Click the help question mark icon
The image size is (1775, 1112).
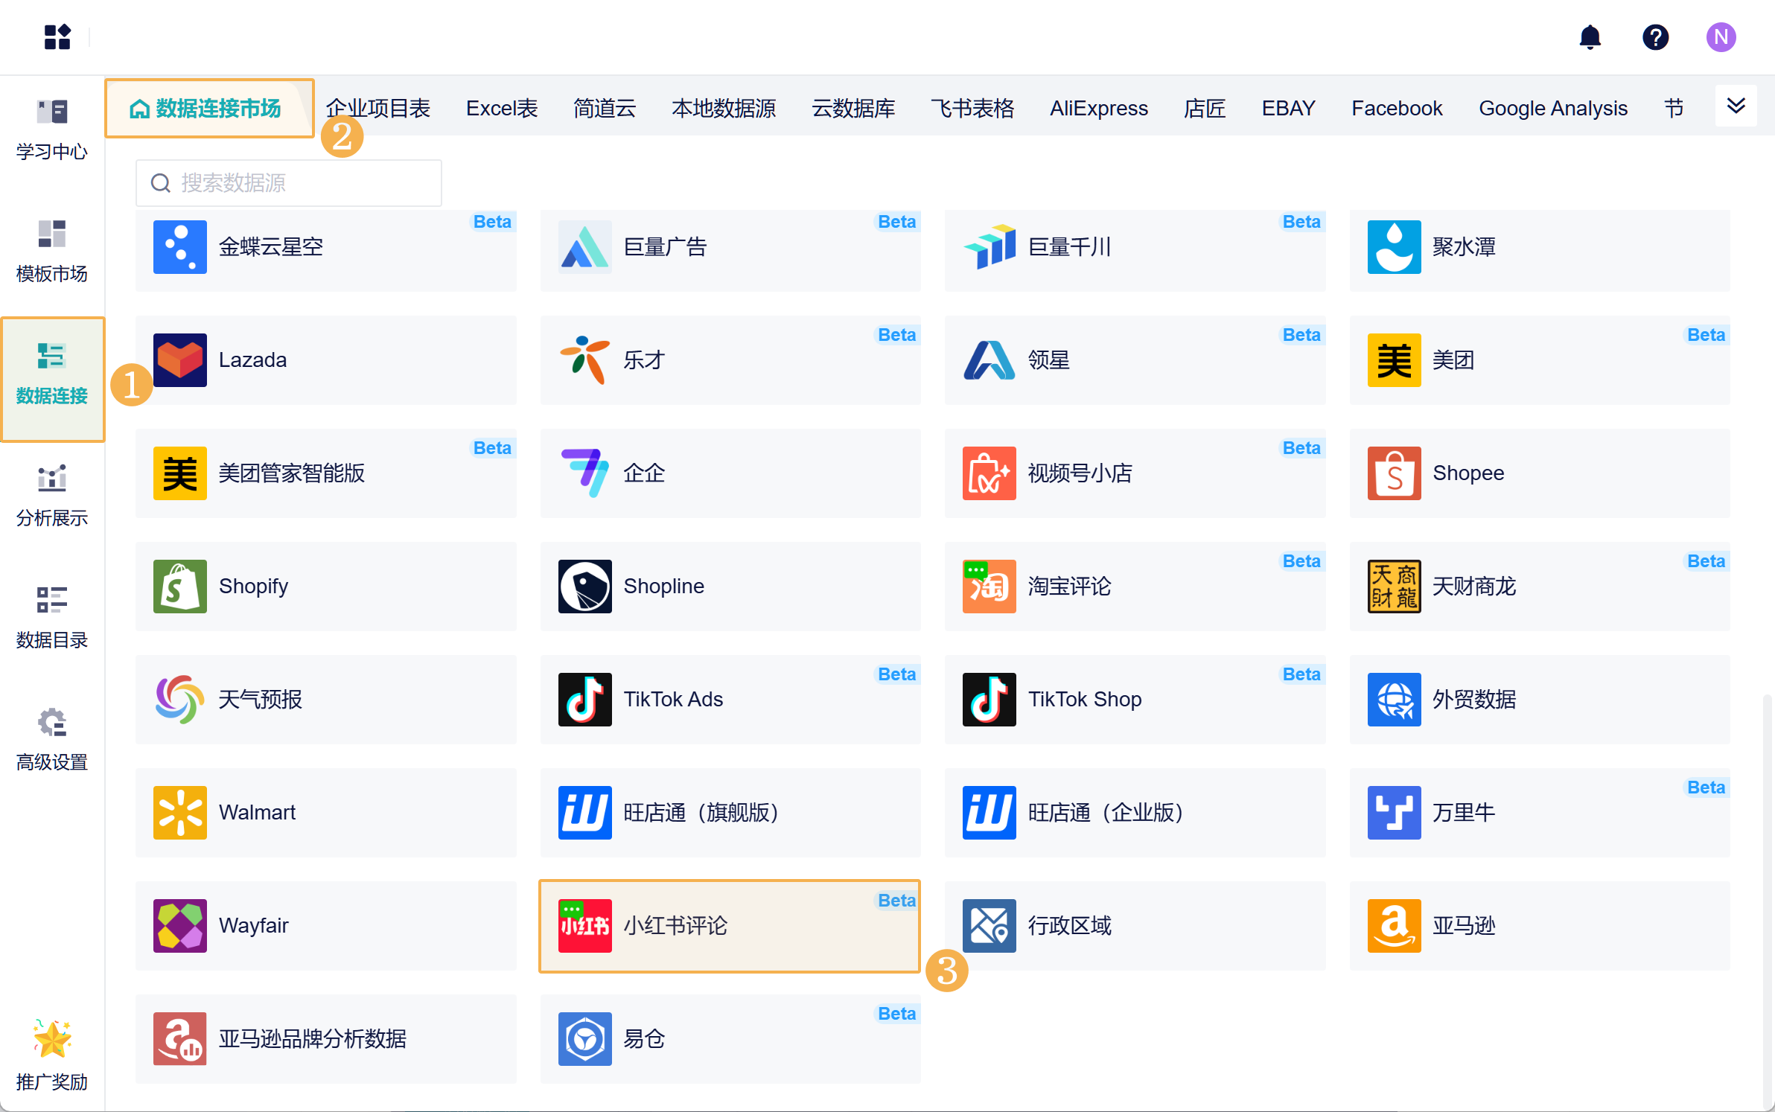[x=1655, y=36]
